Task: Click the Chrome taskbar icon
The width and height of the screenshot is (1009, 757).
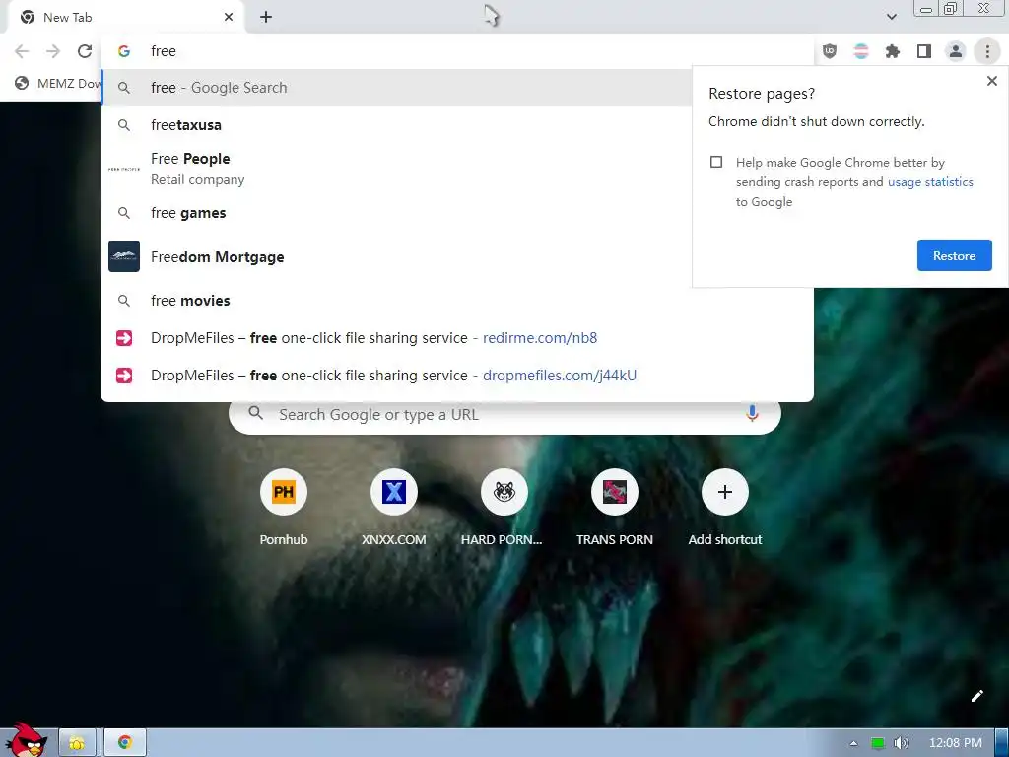Action: pos(125,743)
